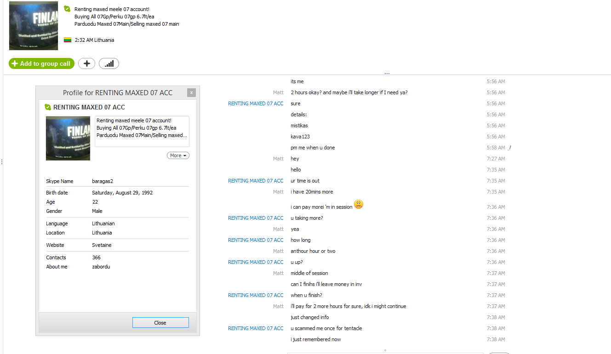The image size is (611, 354).
Task: Click the Close button in the profile dialog
Action: [x=160, y=323]
